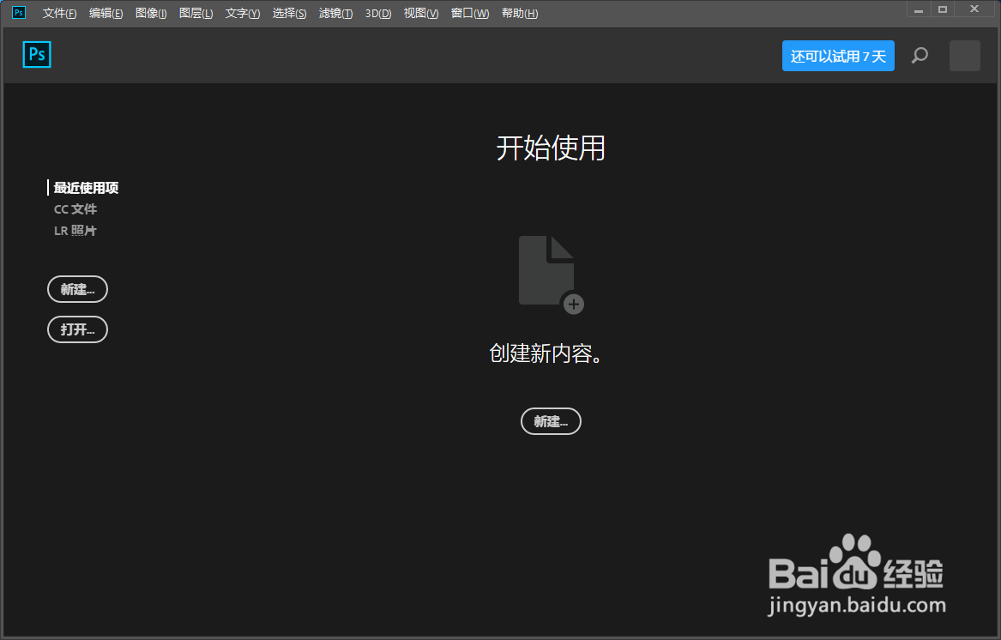Click the Ps logo icon
This screenshot has width=1001, height=640.
click(x=36, y=54)
